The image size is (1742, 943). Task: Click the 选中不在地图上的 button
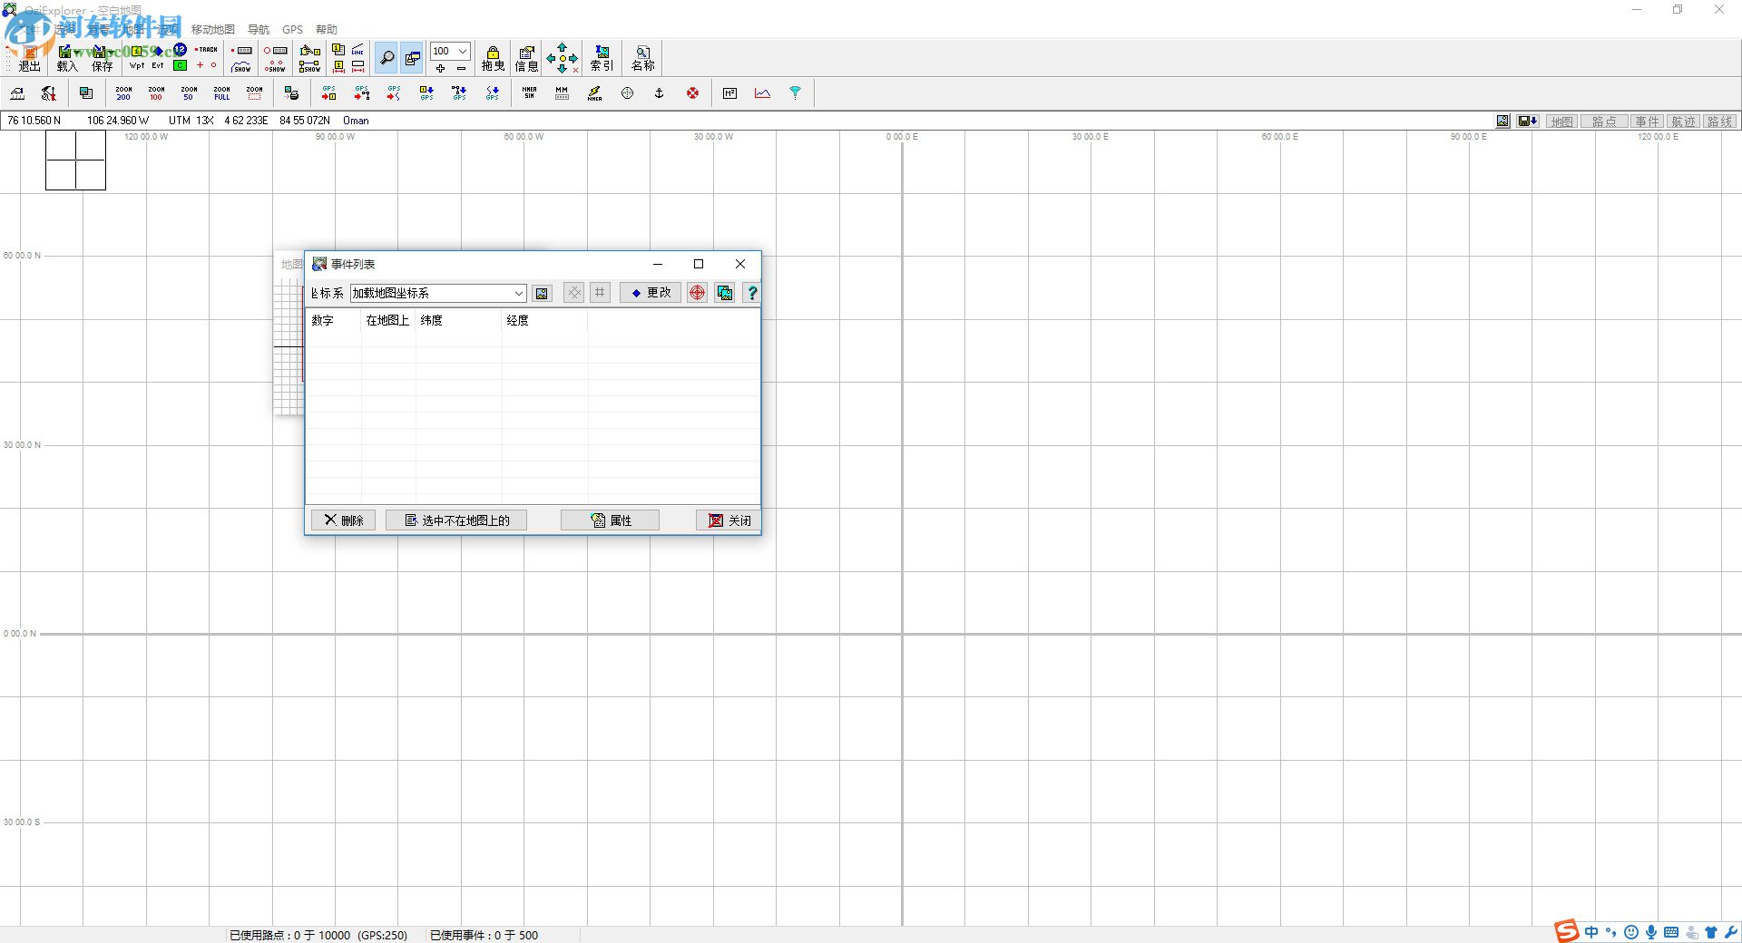[456, 520]
